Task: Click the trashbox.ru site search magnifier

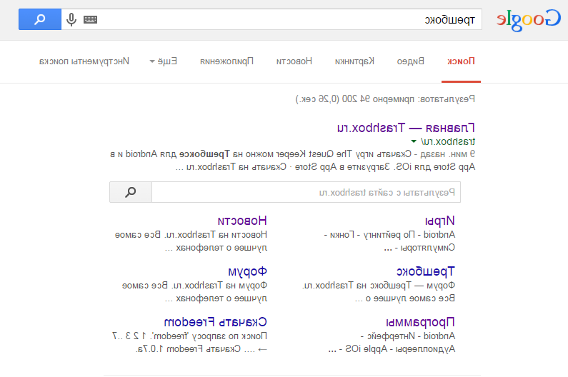Action: tap(131, 192)
